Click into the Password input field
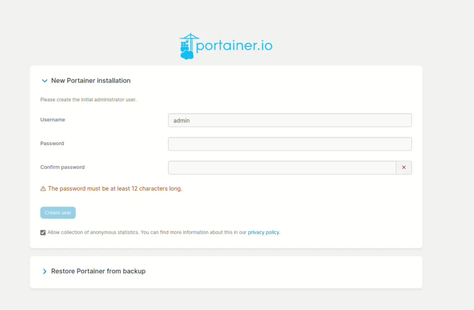The height and width of the screenshot is (310, 474). [290, 144]
